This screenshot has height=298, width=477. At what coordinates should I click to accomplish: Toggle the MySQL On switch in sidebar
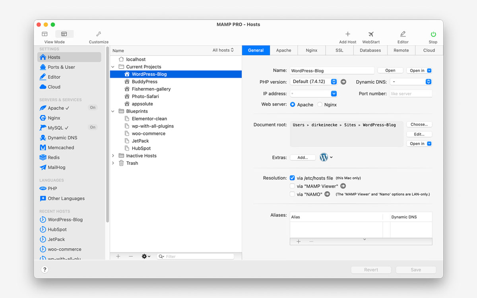[x=93, y=128]
